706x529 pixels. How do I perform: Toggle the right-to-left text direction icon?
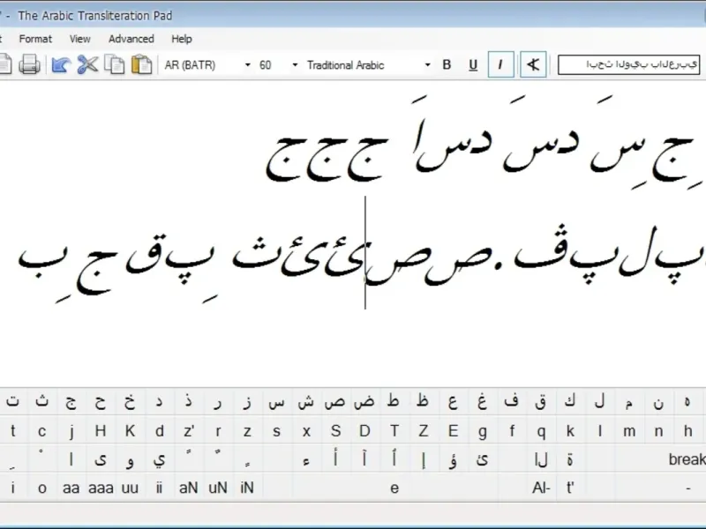pyautogui.click(x=533, y=64)
